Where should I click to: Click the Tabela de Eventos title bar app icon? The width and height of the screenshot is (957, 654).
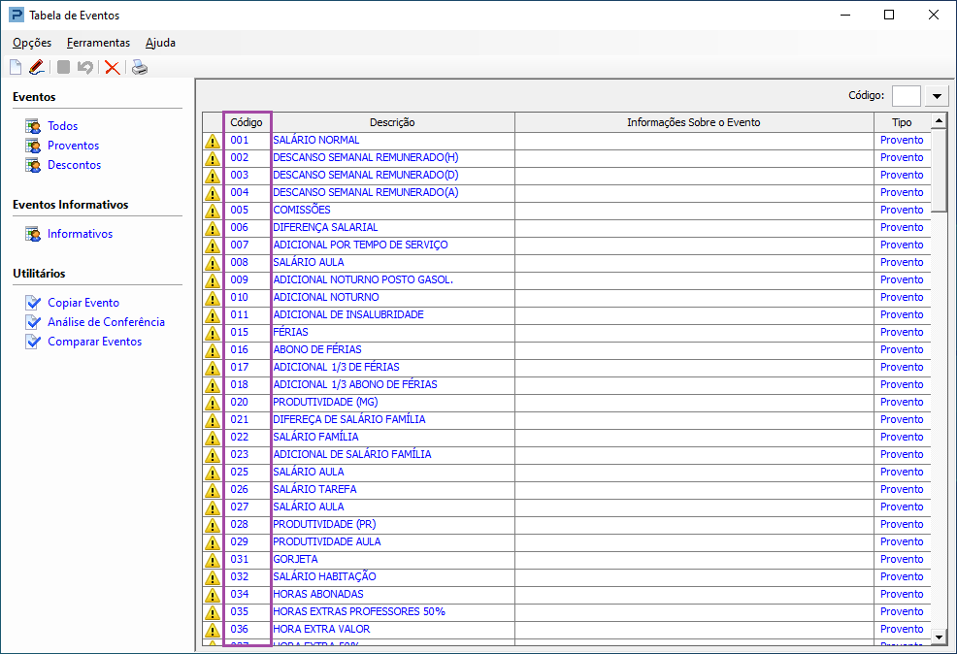16,15
